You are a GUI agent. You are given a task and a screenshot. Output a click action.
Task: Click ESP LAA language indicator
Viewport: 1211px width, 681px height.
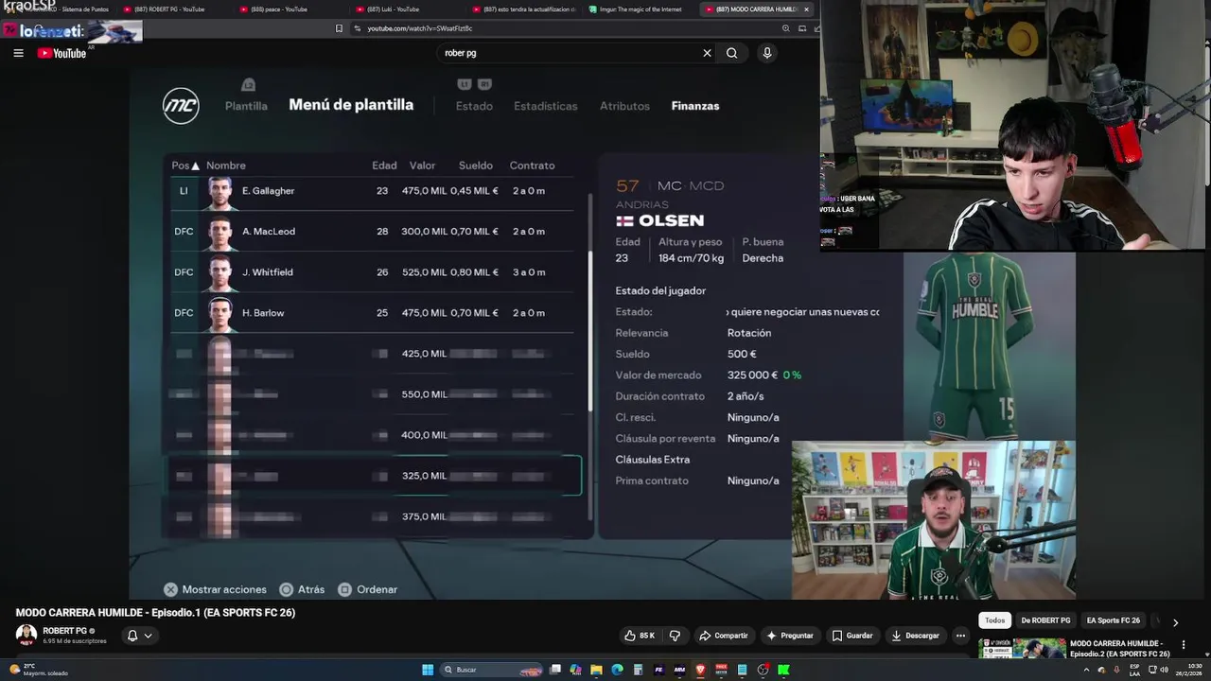click(x=1134, y=670)
